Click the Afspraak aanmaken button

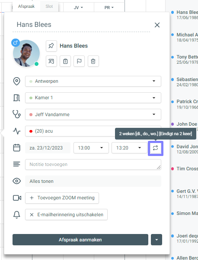[80, 240]
